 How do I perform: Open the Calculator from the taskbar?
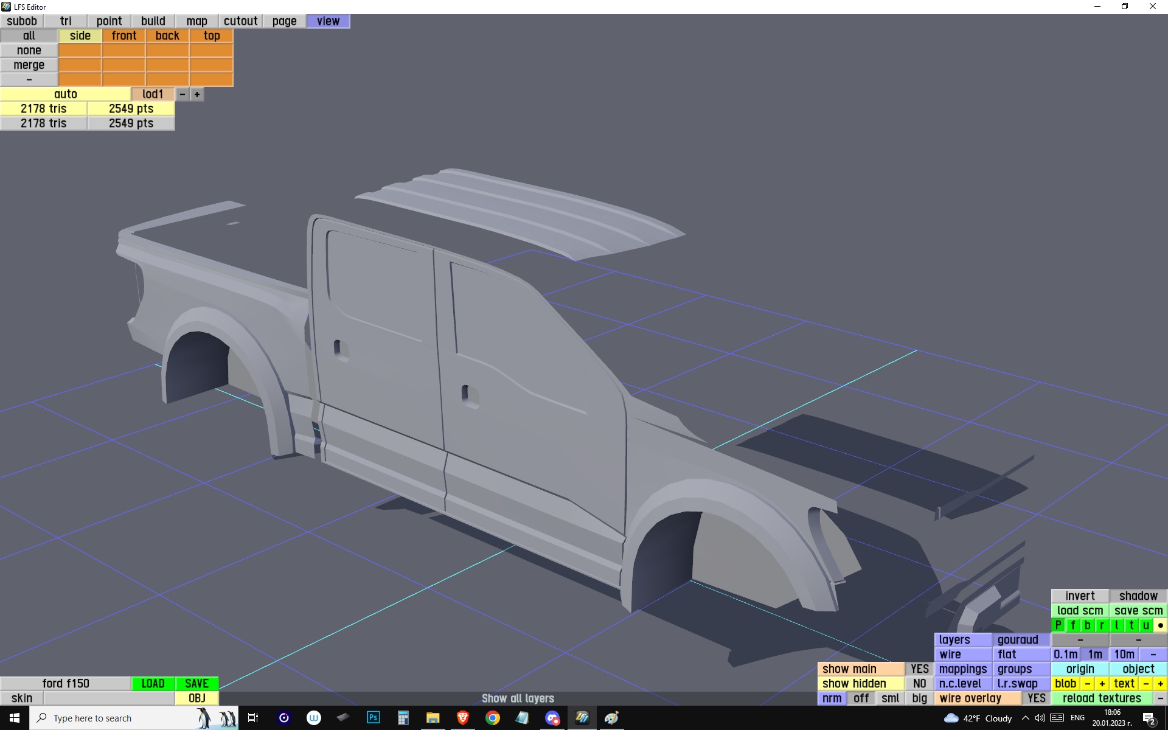[403, 718]
